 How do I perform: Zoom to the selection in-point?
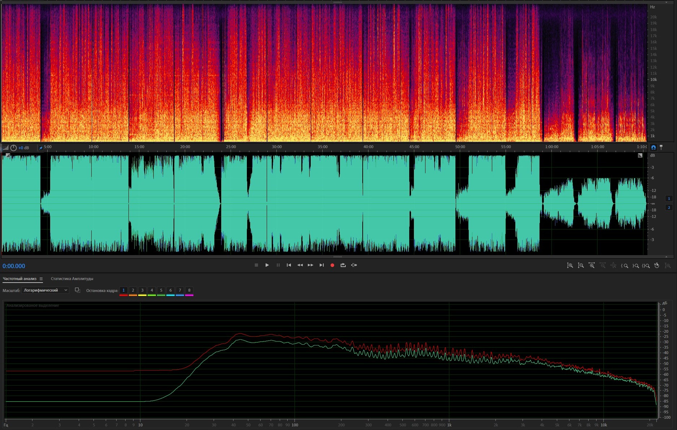coord(624,266)
